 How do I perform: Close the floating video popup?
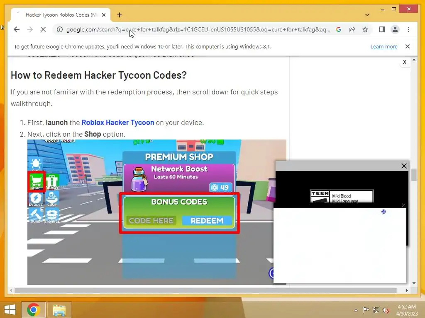coord(404,166)
